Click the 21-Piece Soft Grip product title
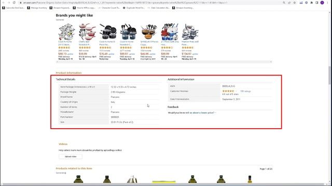Viewport: 332px width, 186px height. pos(170,43)
